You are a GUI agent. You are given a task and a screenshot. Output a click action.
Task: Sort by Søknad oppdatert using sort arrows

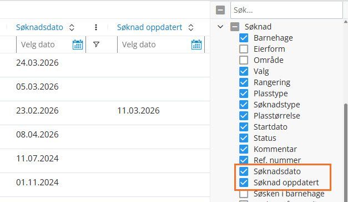[191, 27]
